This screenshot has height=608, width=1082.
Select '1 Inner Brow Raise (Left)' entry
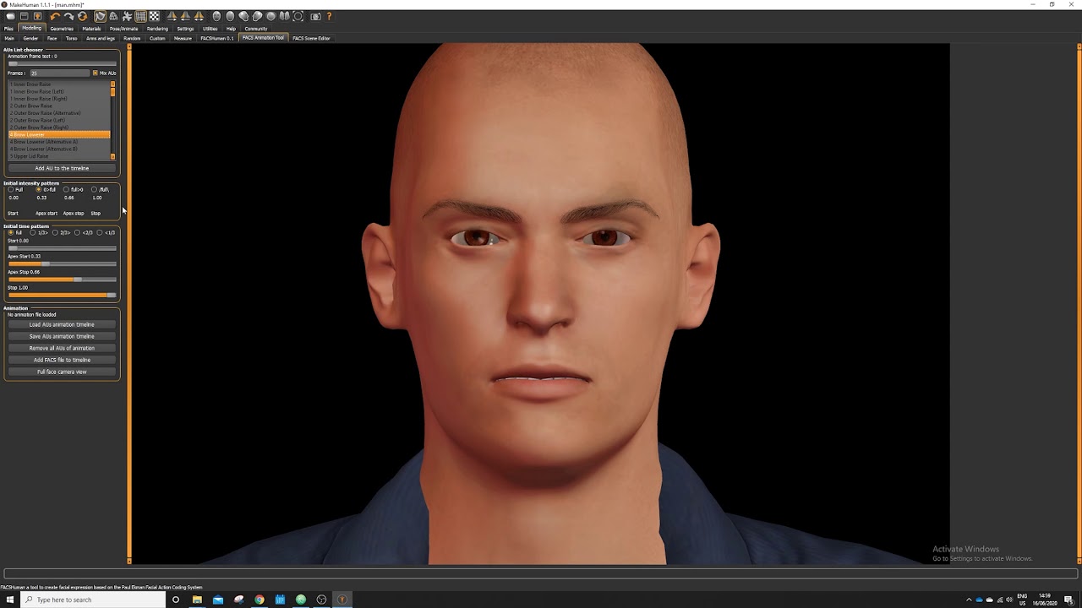(59, 91)
